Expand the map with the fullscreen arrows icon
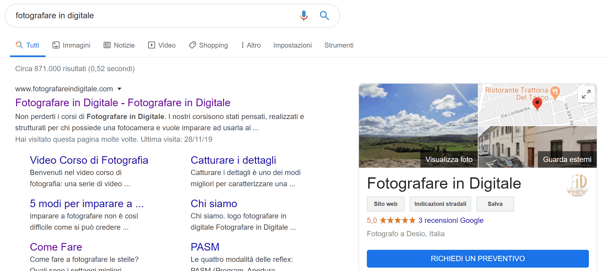The height and width of the screenshot is (271, 608). click(586, 94)
